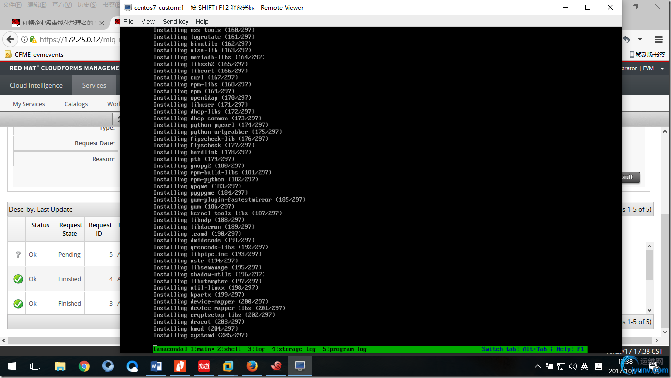Click the Red Hat CloudForms logo
671x378 pixels.
(64, 68)
